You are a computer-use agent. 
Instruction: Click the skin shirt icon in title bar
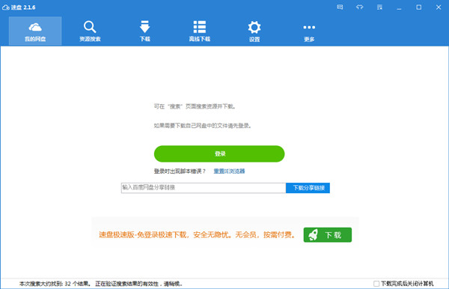tap(360, 7)
